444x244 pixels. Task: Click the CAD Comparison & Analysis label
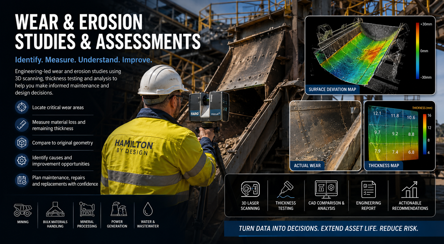coord(326,206)
